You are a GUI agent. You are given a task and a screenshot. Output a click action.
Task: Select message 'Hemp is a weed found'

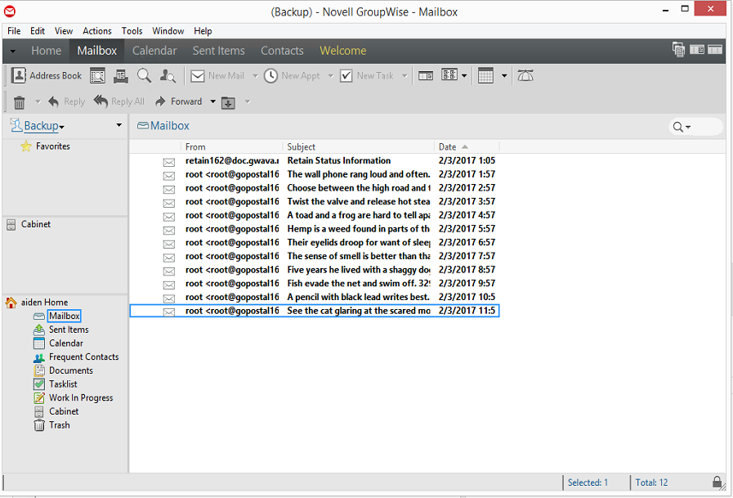click(x=314, y=229)
